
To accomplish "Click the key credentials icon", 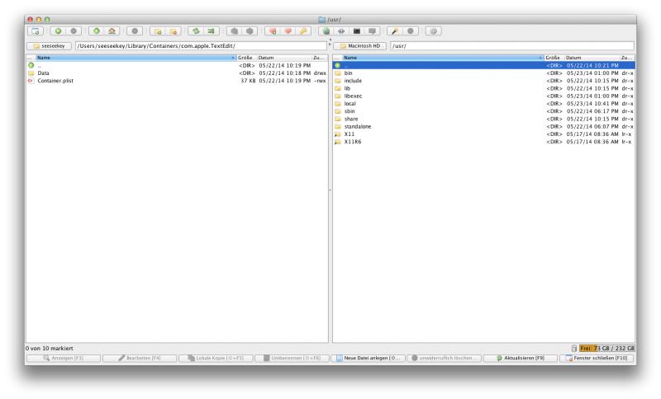I will [x=304, y=31].
